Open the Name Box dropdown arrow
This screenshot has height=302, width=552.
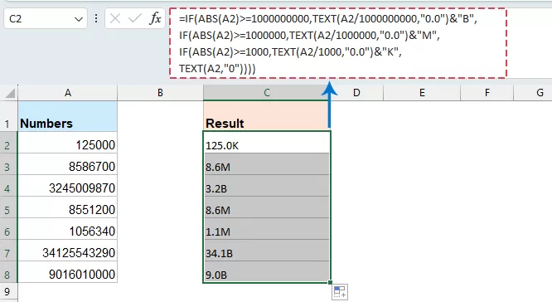pyautogui.click(x=79, y=19)
